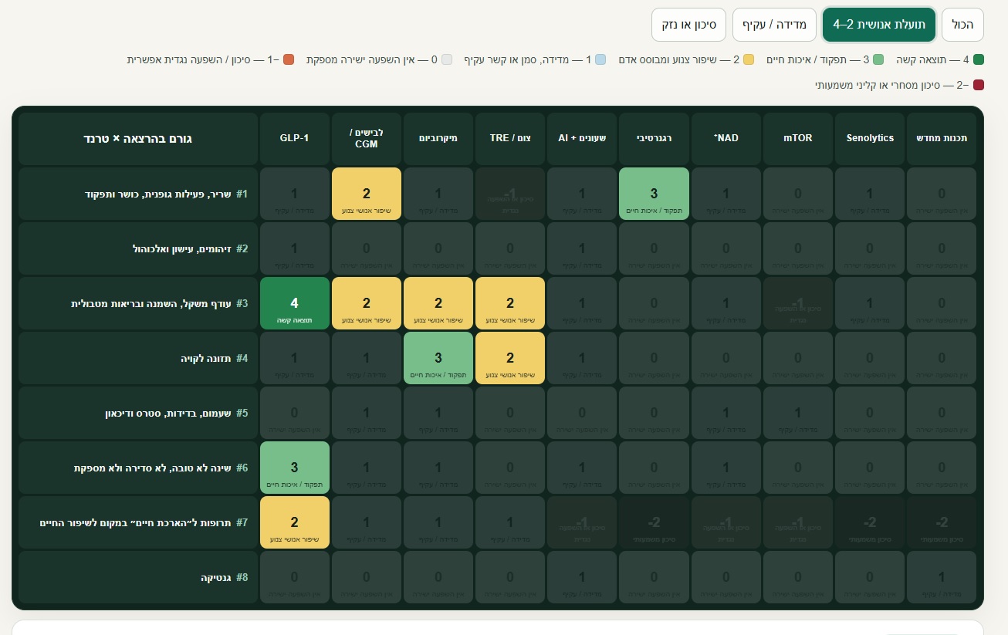Click the צום / TRE cell scored 2 in row #4
This screenshot has height=635, width=1008.
point(510,358)
